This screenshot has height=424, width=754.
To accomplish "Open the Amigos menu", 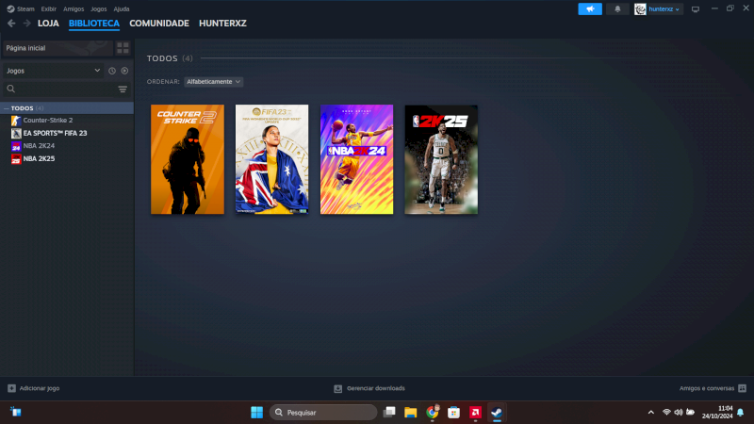I will click(74, 8).
